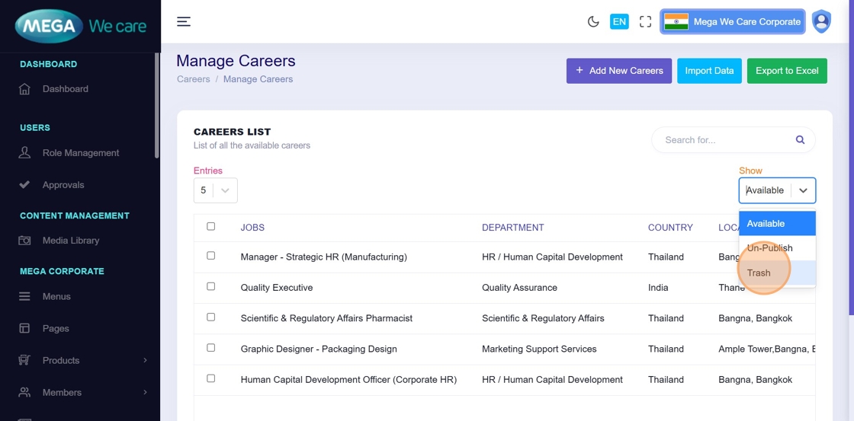Open user profile avatar icon
This screenshot has height=421, width=854.
[821, 22]
